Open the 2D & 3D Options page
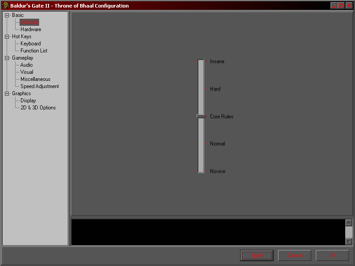The width and height of the screenshot is (355, 266). 38,108
